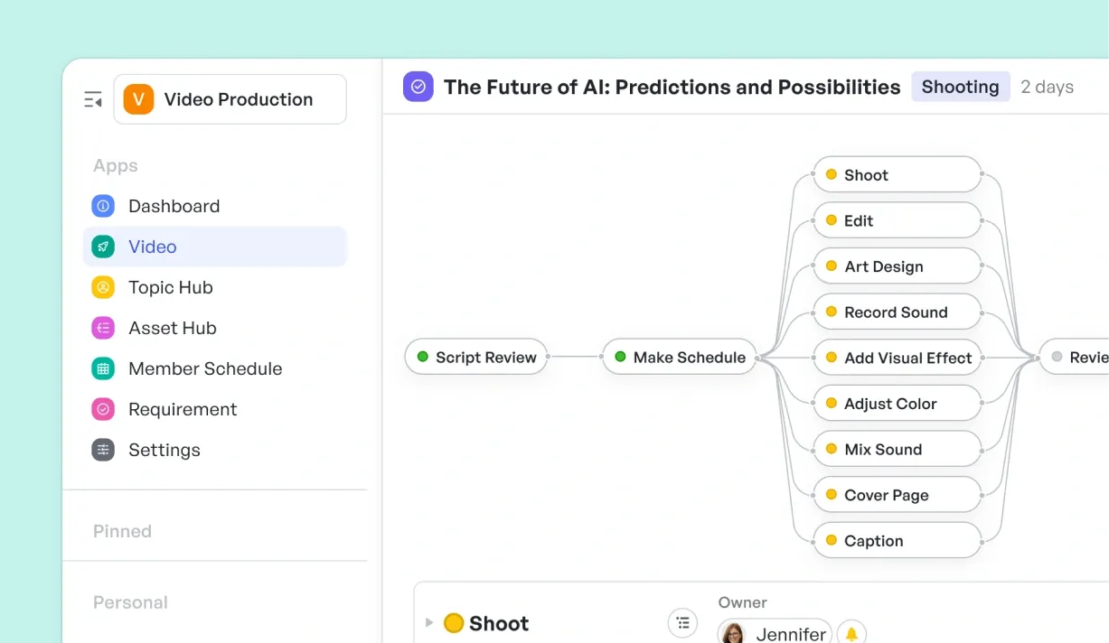1109x643 pixels.
Task: Click the Pinned section heading
Action: (x=122, y=531)
